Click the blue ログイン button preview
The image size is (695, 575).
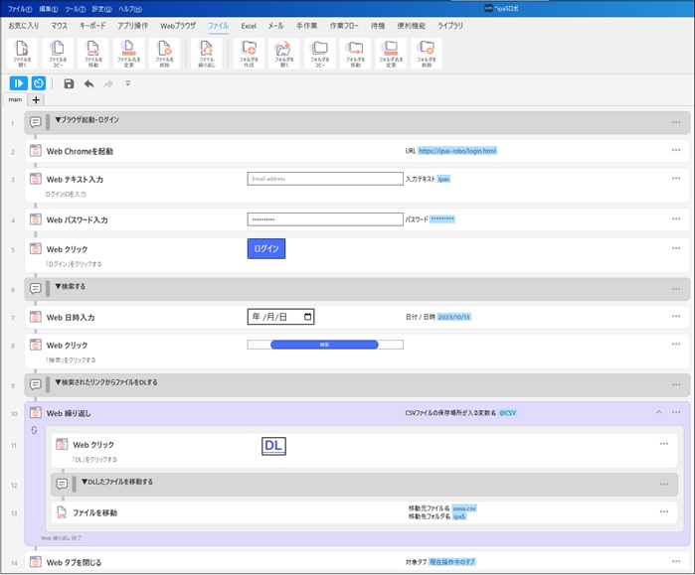tap(266, 249)
